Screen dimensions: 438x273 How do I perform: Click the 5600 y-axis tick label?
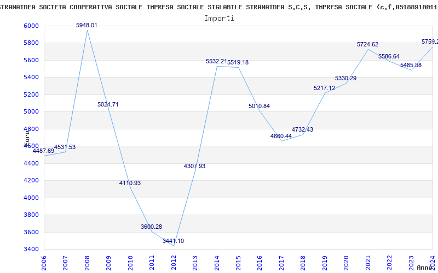pos(31,60)
